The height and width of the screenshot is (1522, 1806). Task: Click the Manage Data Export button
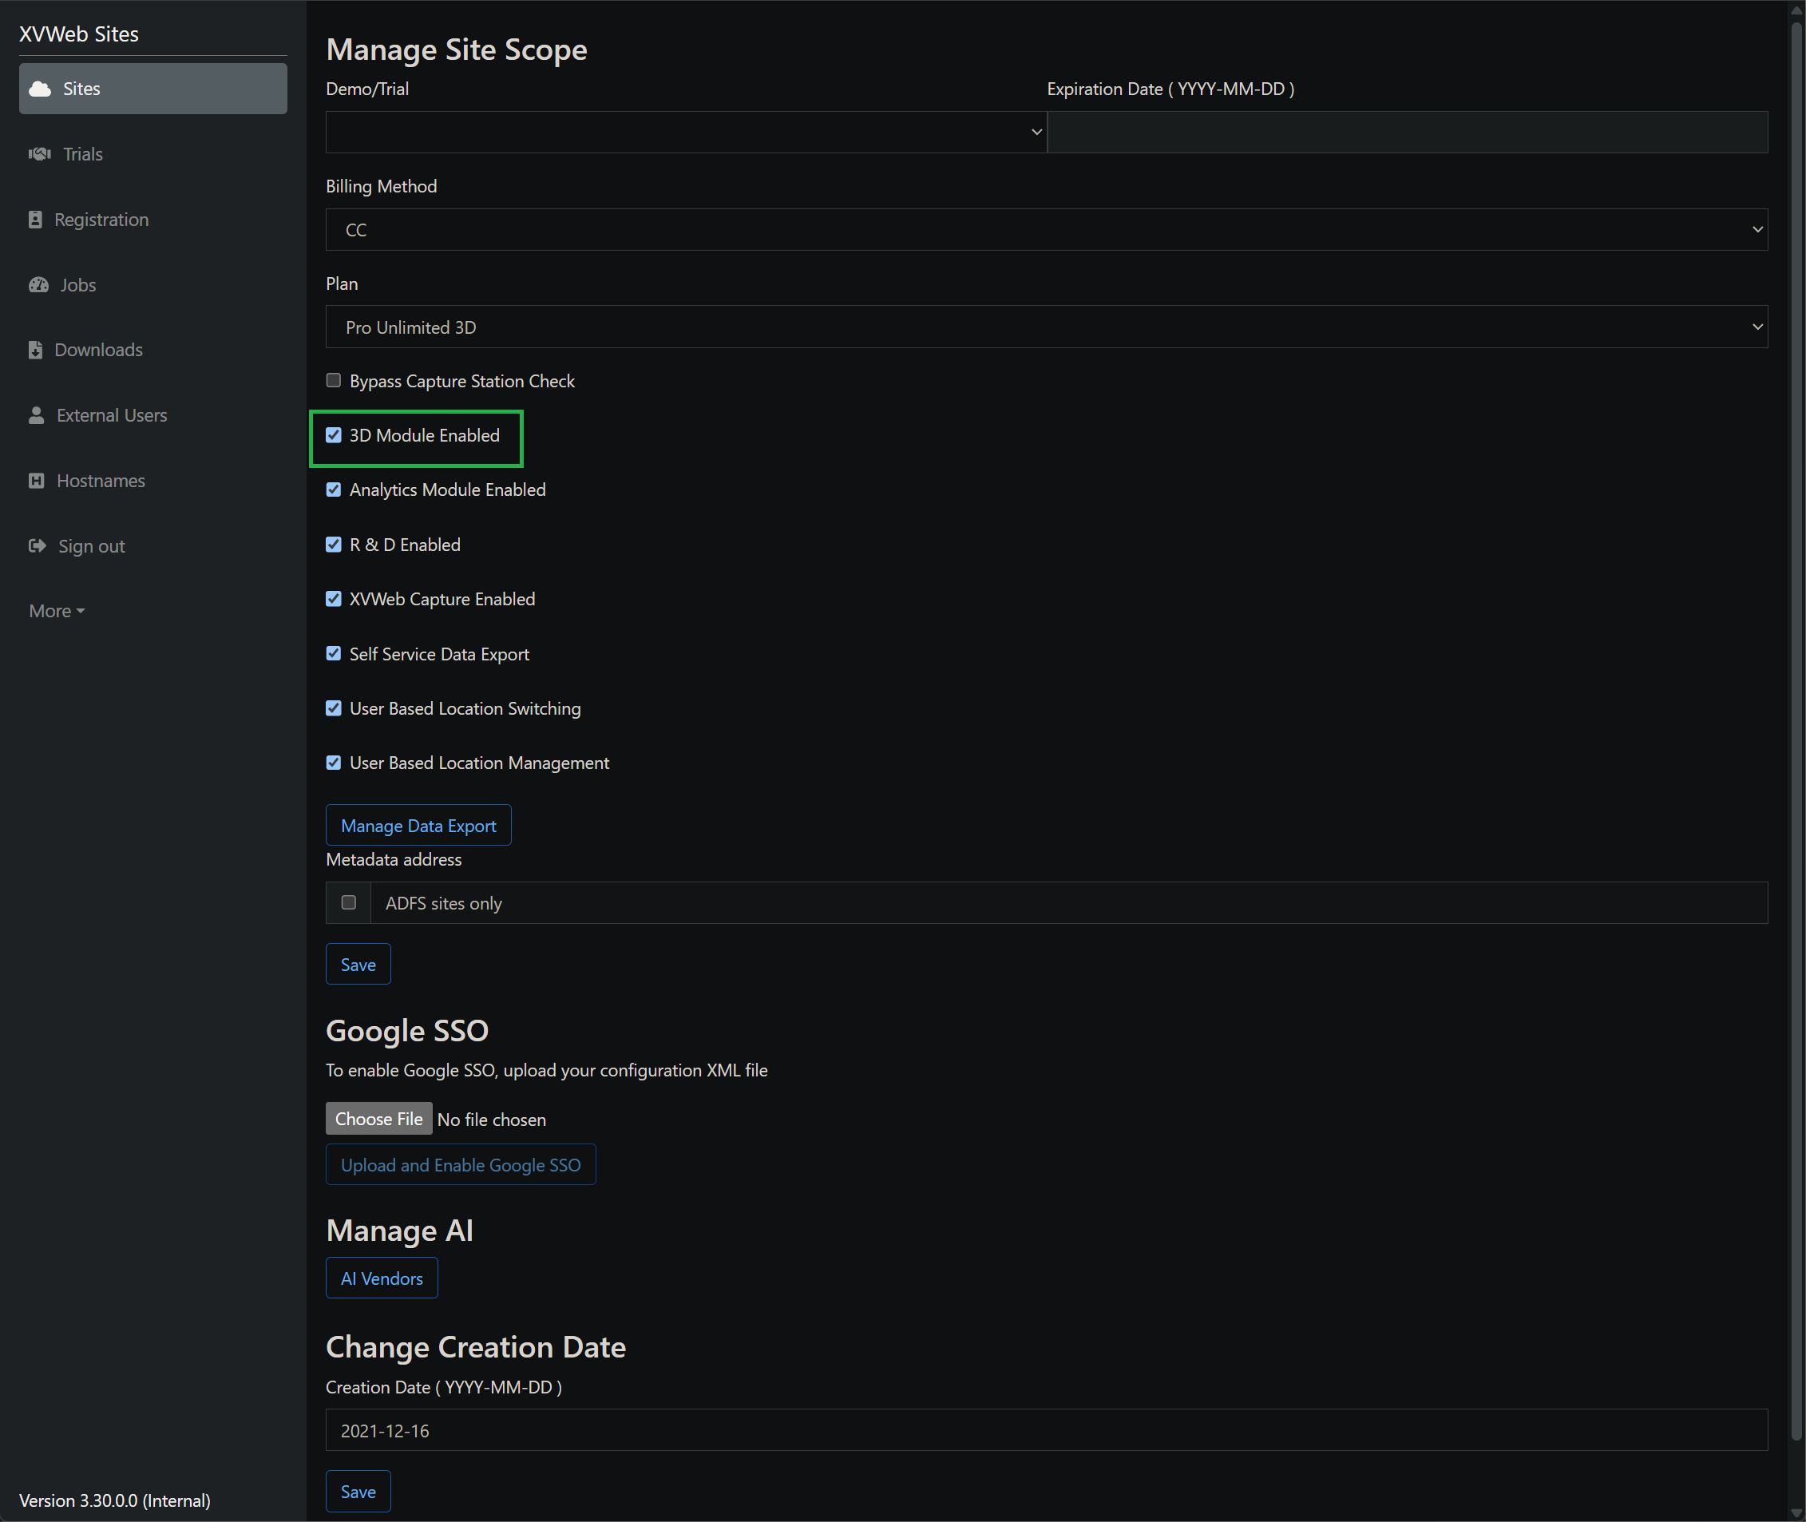418,826
